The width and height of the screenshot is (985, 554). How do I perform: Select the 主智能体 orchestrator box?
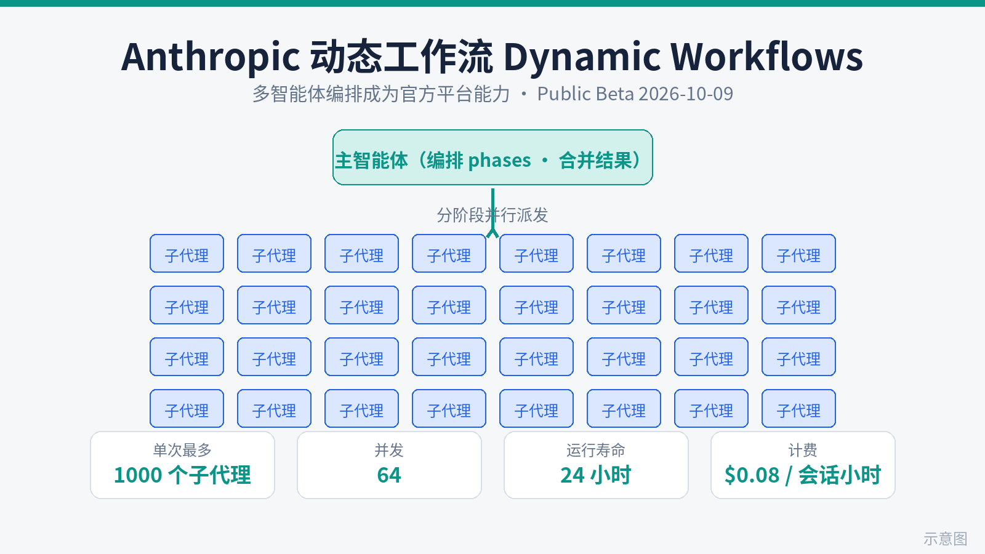click(492, 158)
